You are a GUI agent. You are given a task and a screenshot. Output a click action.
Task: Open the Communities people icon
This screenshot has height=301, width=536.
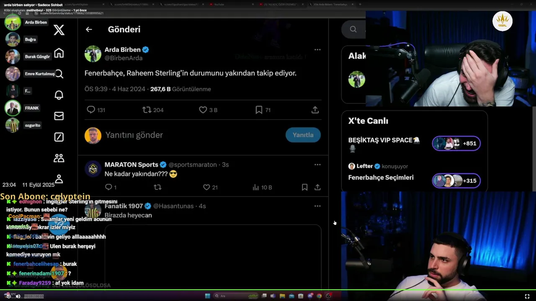click(x=59, y=158)
